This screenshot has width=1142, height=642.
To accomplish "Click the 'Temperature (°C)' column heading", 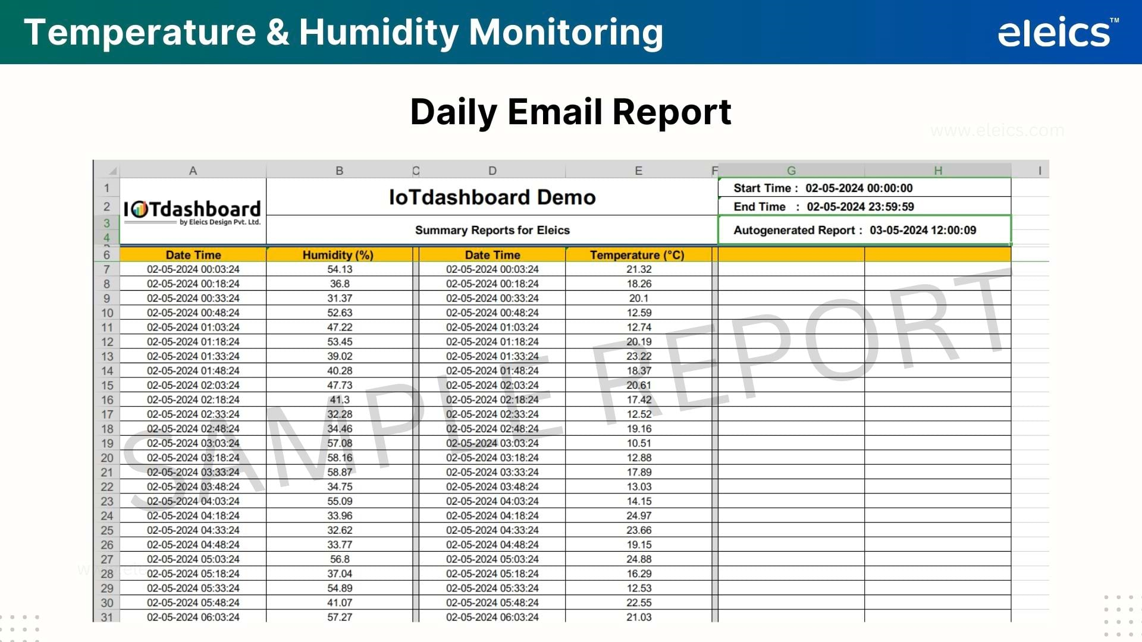I will click(x=638, y=255).
